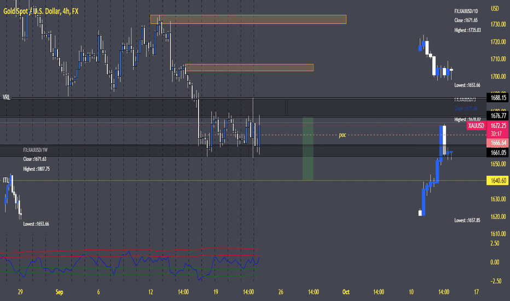Click the Close :1671.65 text
This screenshot has width=510, height=301.
coord(466,20)
